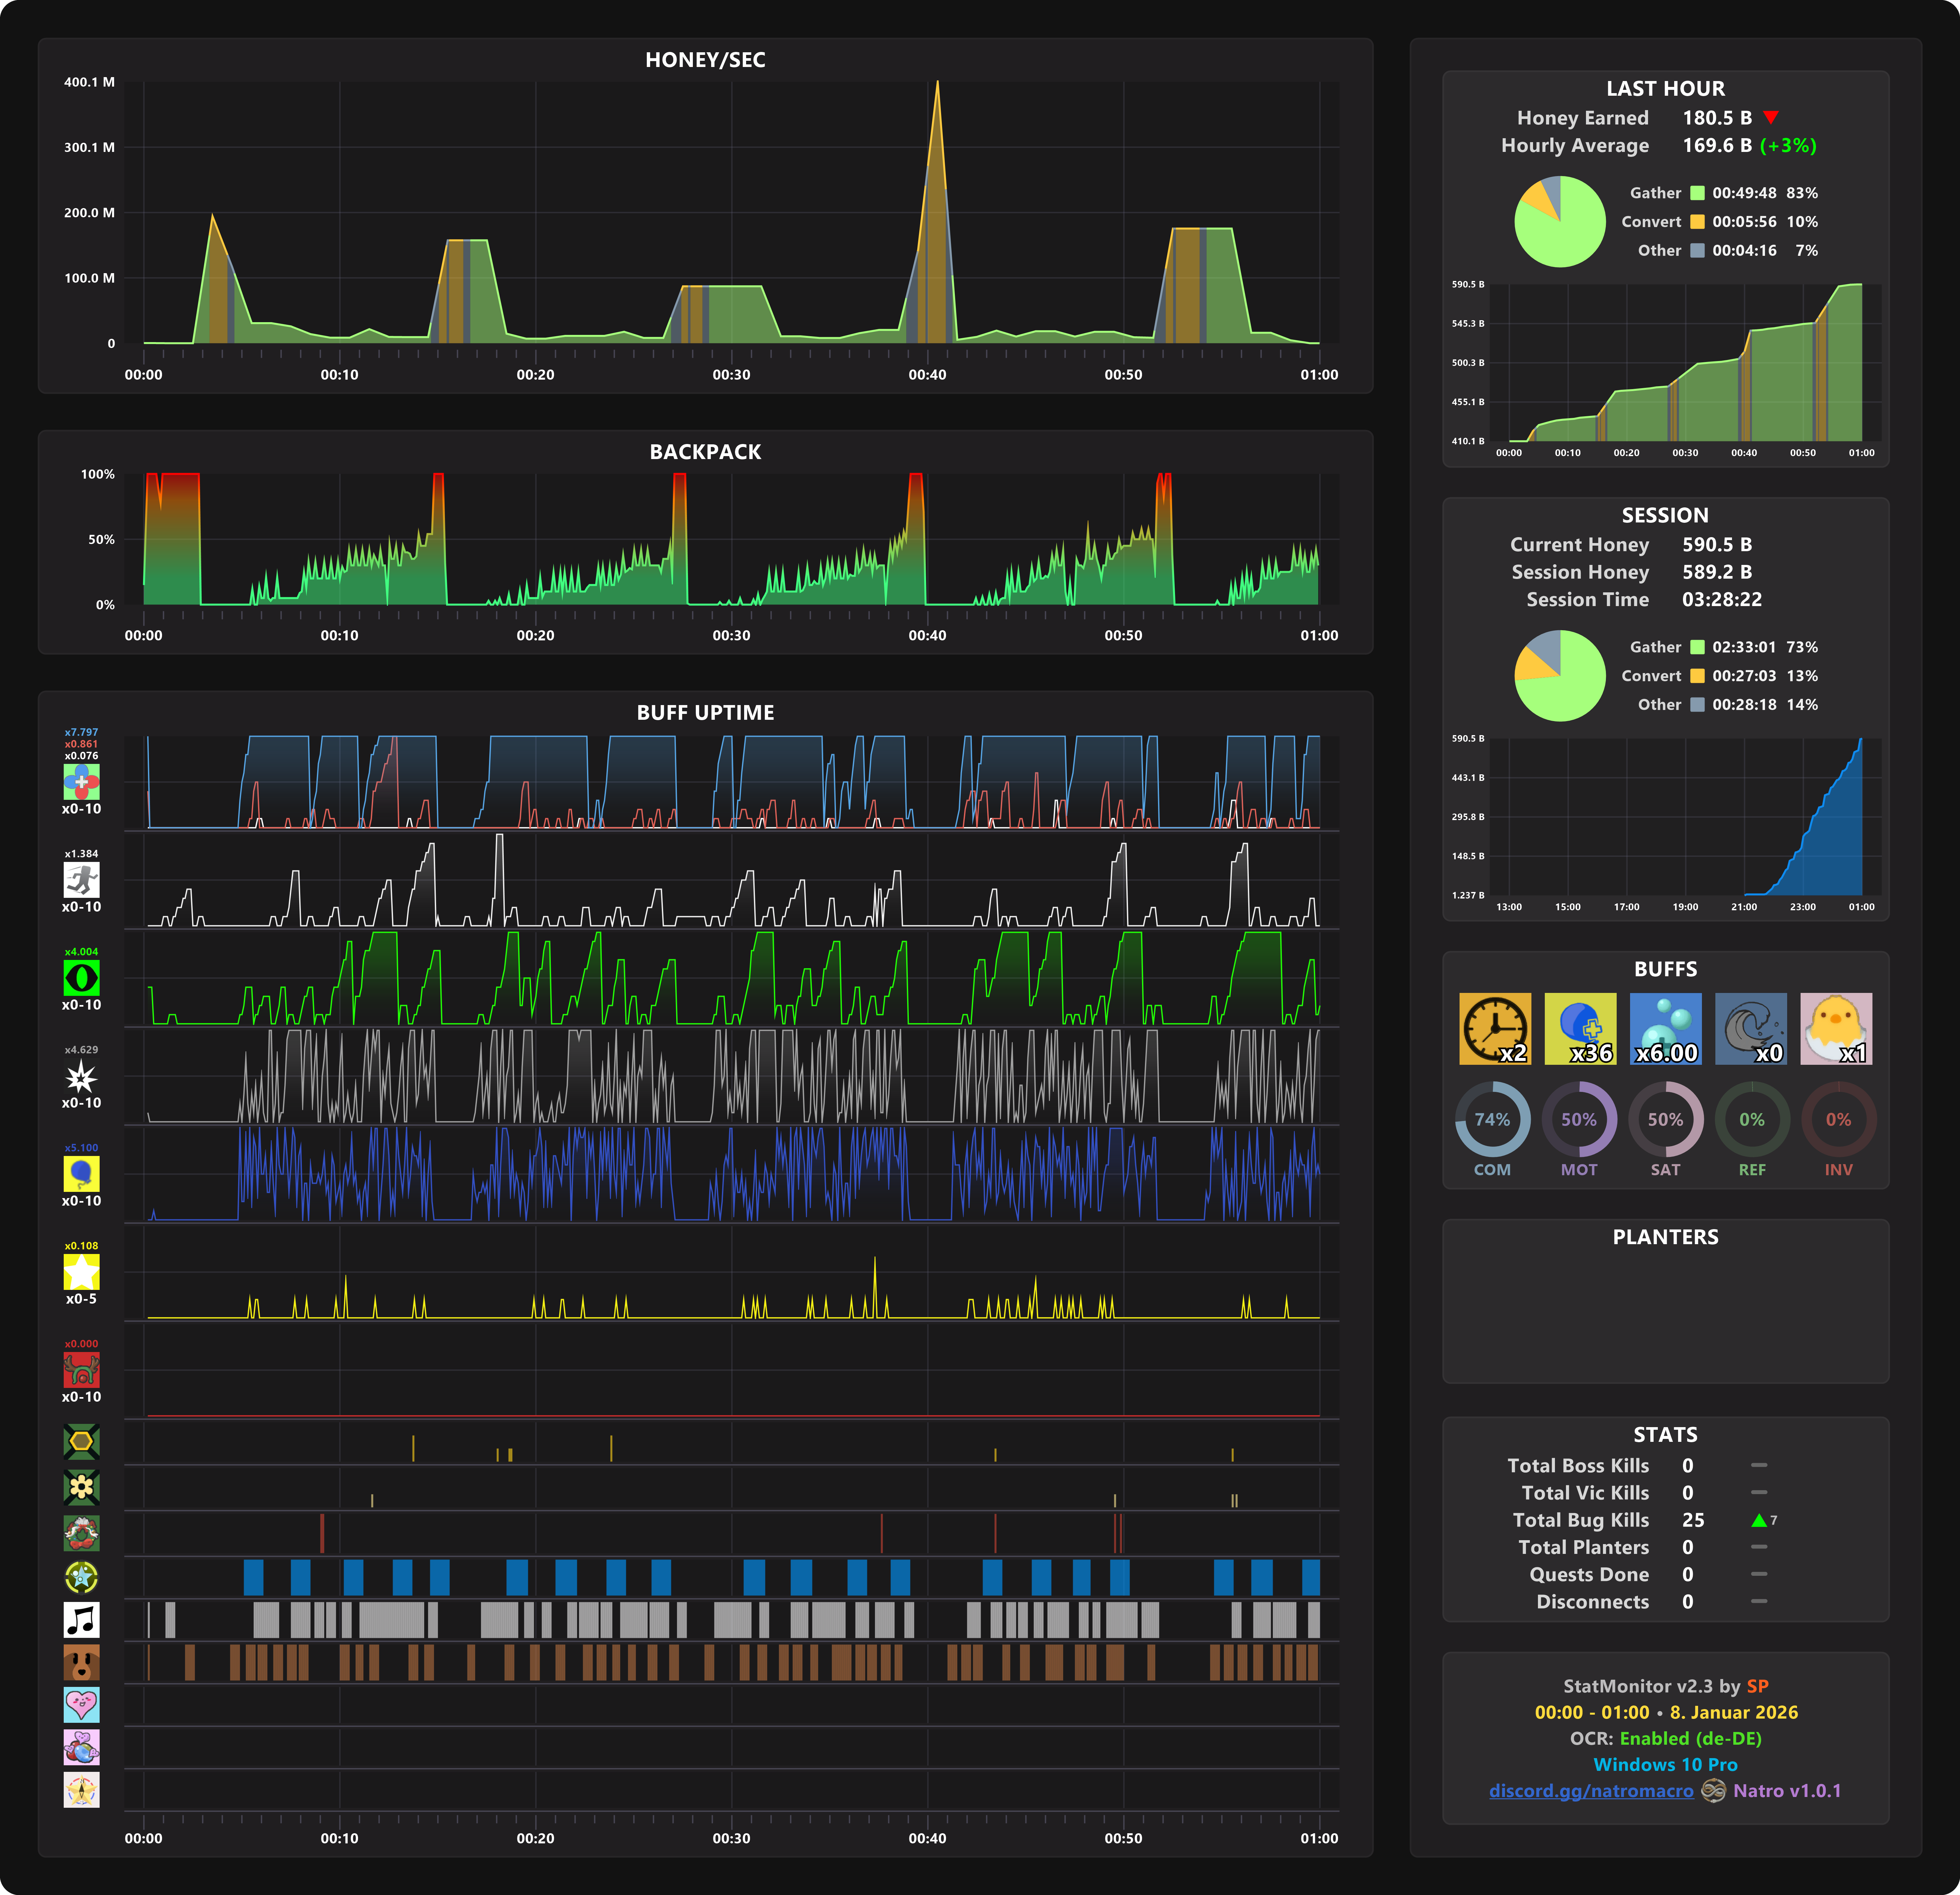1960x1895 pixels.
Task: Click the green Gather legend swatch under Last Hour
Action: coord(1697,193)
